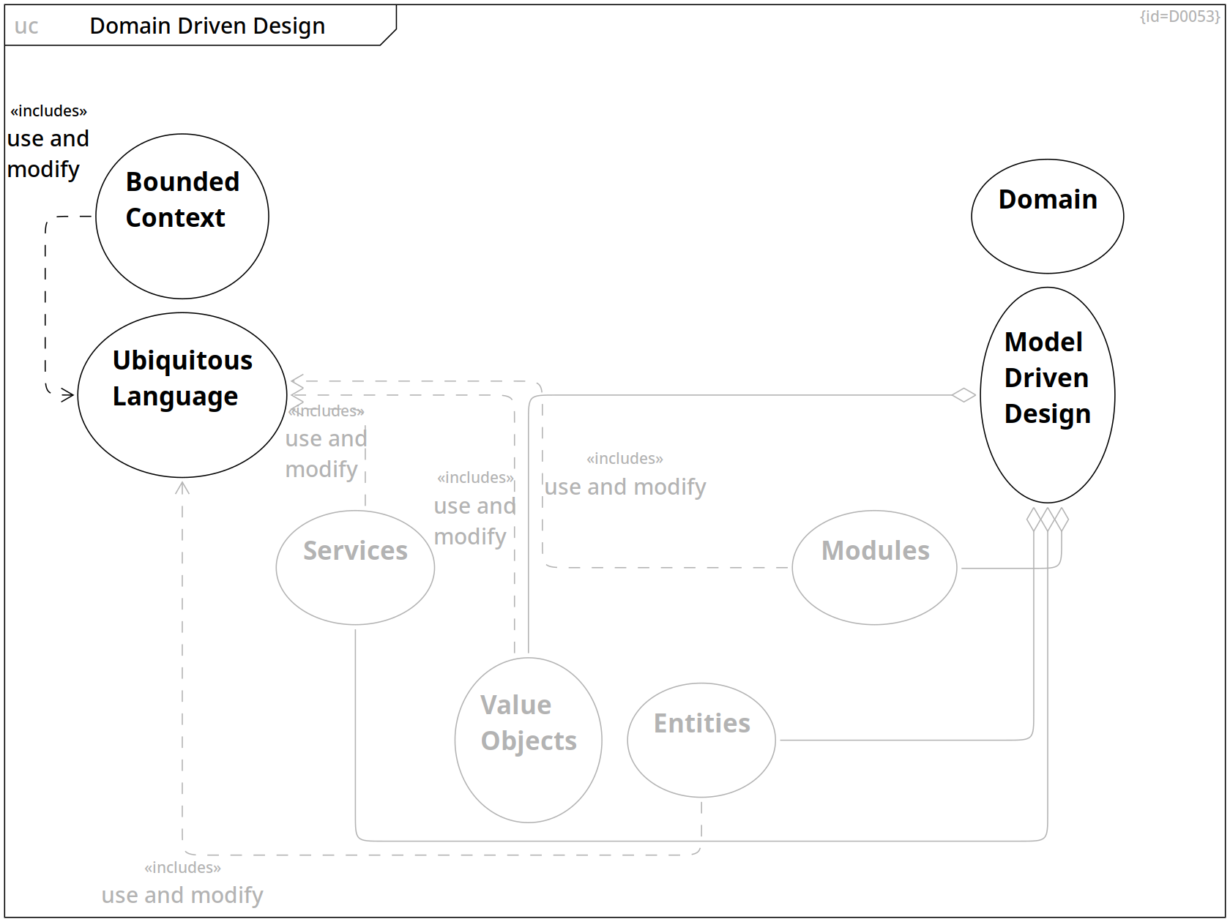Screen dimensions: 1230x922
Task: Pick the grayed-out Services use case
Action: [x=355, y=568]
